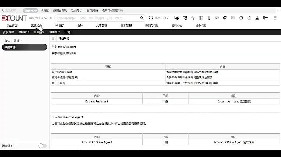This screenshot has height=157, width=281.
Task: Switch to the 自主設定 submenu tab
Action: 39,32
